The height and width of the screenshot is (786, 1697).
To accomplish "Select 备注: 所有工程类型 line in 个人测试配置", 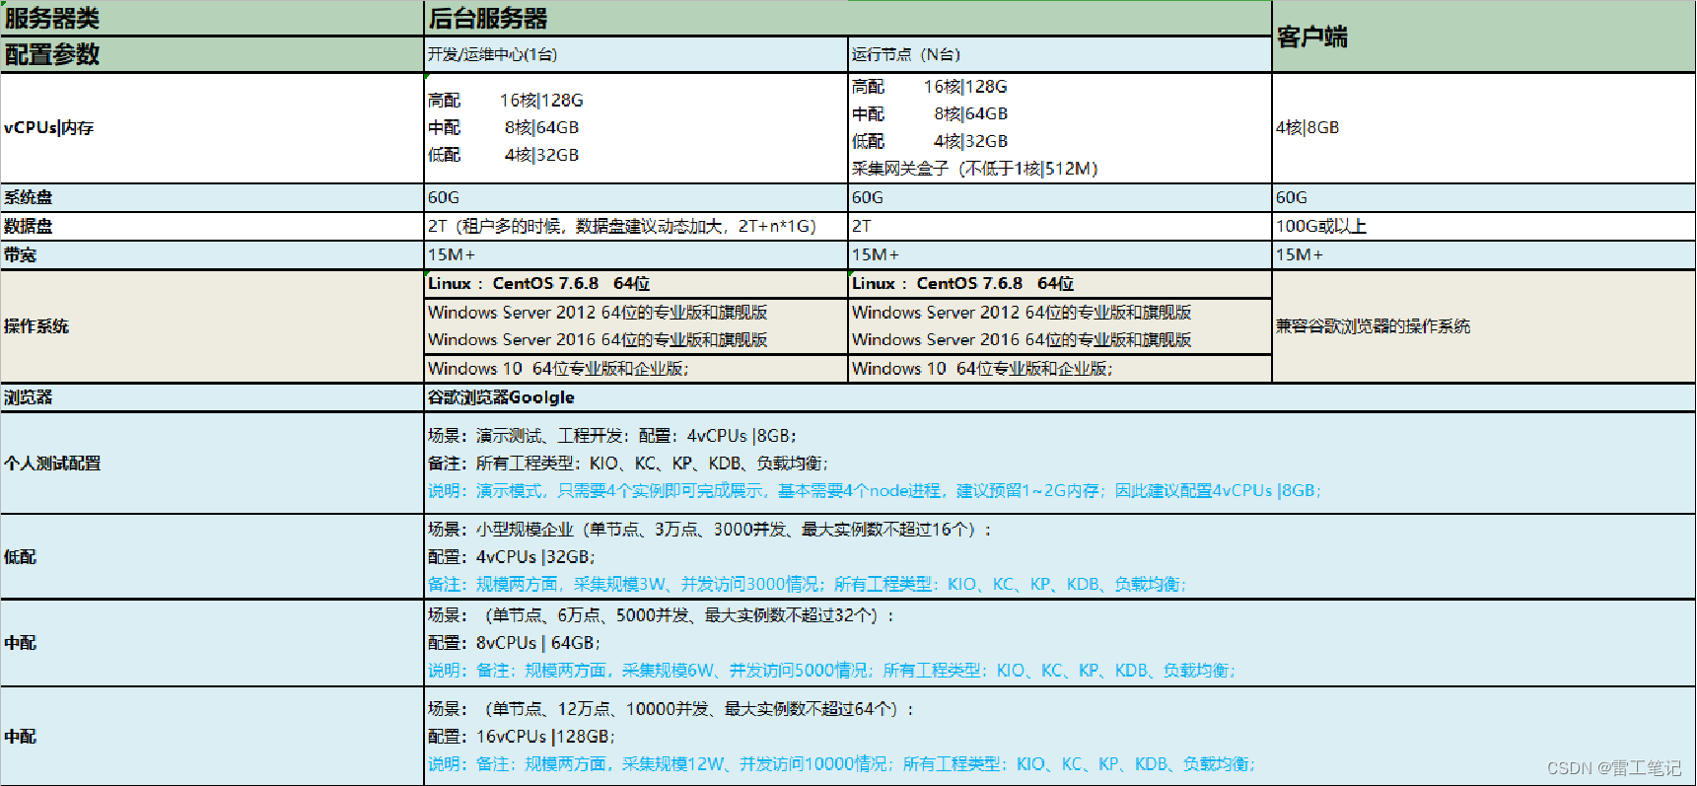I will click(x=627, y=464).
